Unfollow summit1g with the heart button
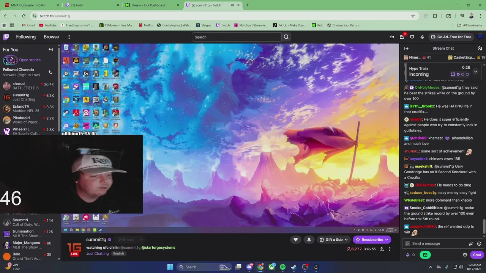This screenshot has height=273, width=486. click(x=295, y=240)
